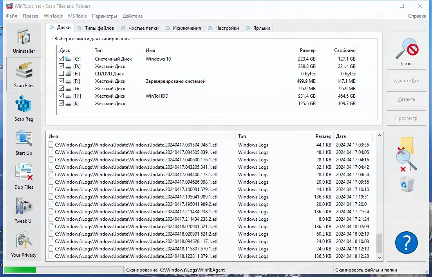Switch to the Чистые папки tab

click(140, 28)
